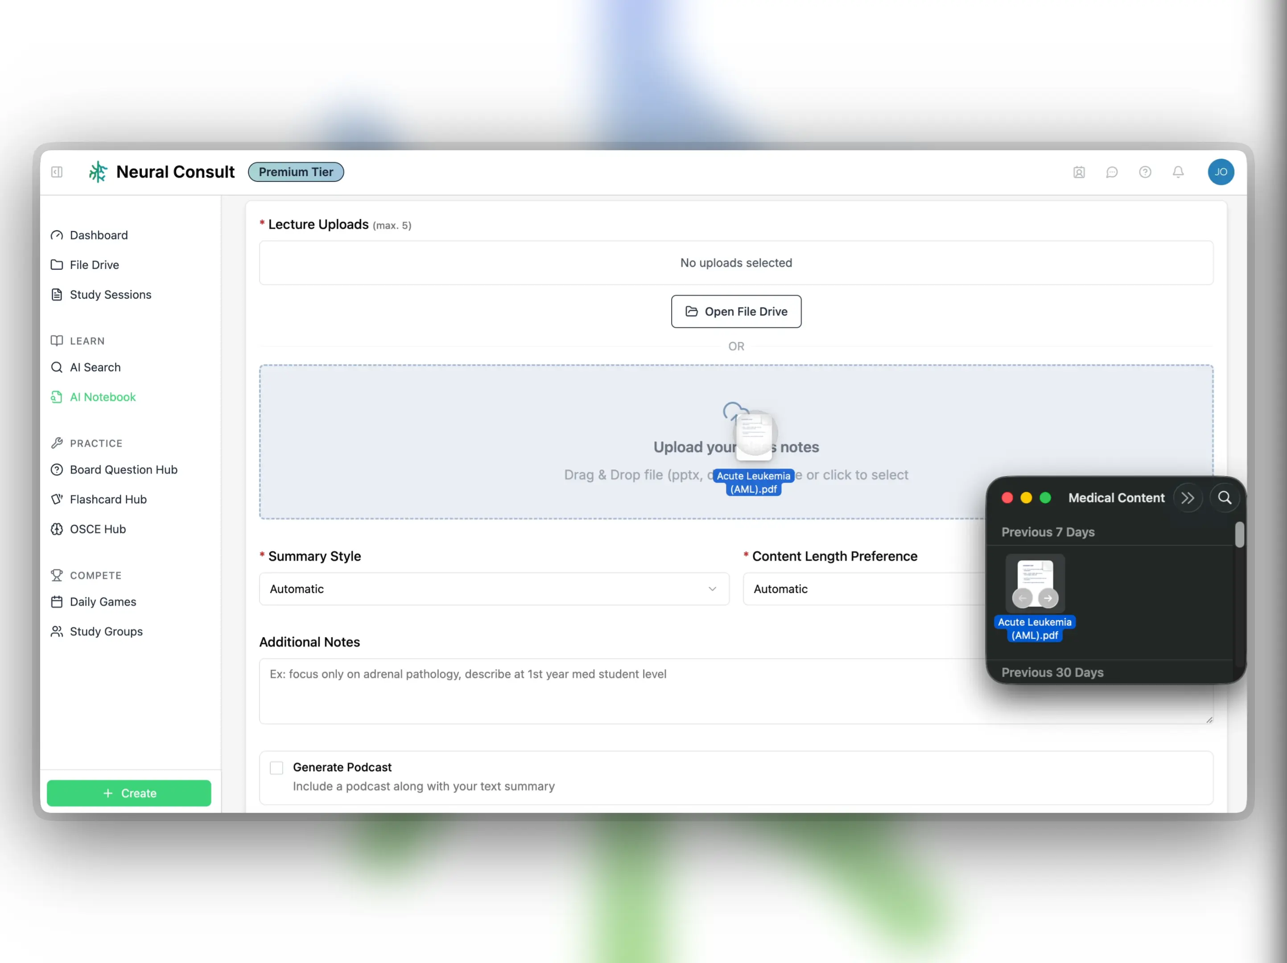
Task: Open the help question mark icon
Action: (x=1144, y=172)
